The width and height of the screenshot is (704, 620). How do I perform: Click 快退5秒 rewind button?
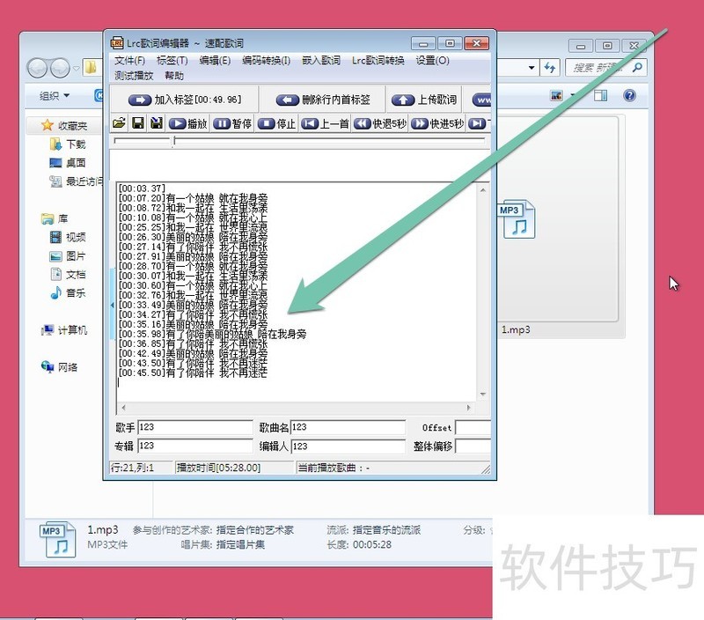click(380, 123)
